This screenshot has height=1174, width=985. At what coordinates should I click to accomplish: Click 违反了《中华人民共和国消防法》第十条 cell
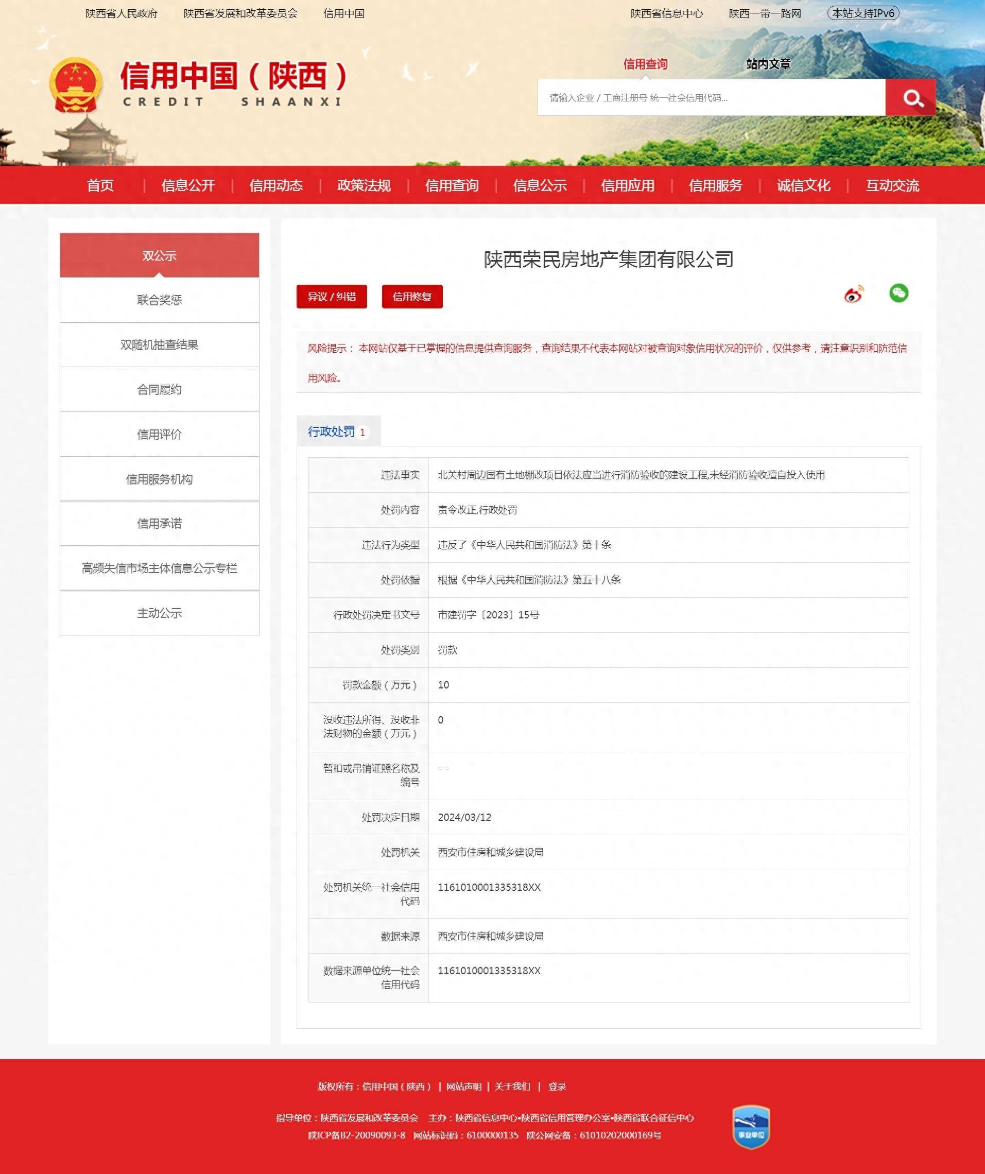524,545
